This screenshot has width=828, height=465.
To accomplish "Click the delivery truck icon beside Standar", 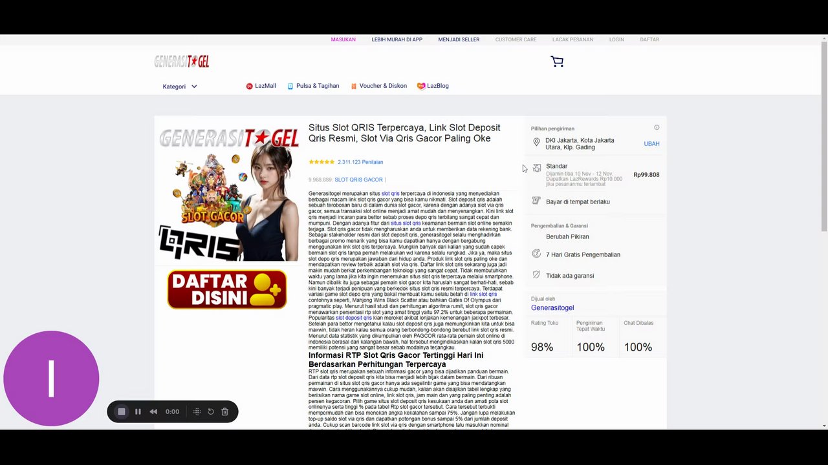I will tap(536, 168).
